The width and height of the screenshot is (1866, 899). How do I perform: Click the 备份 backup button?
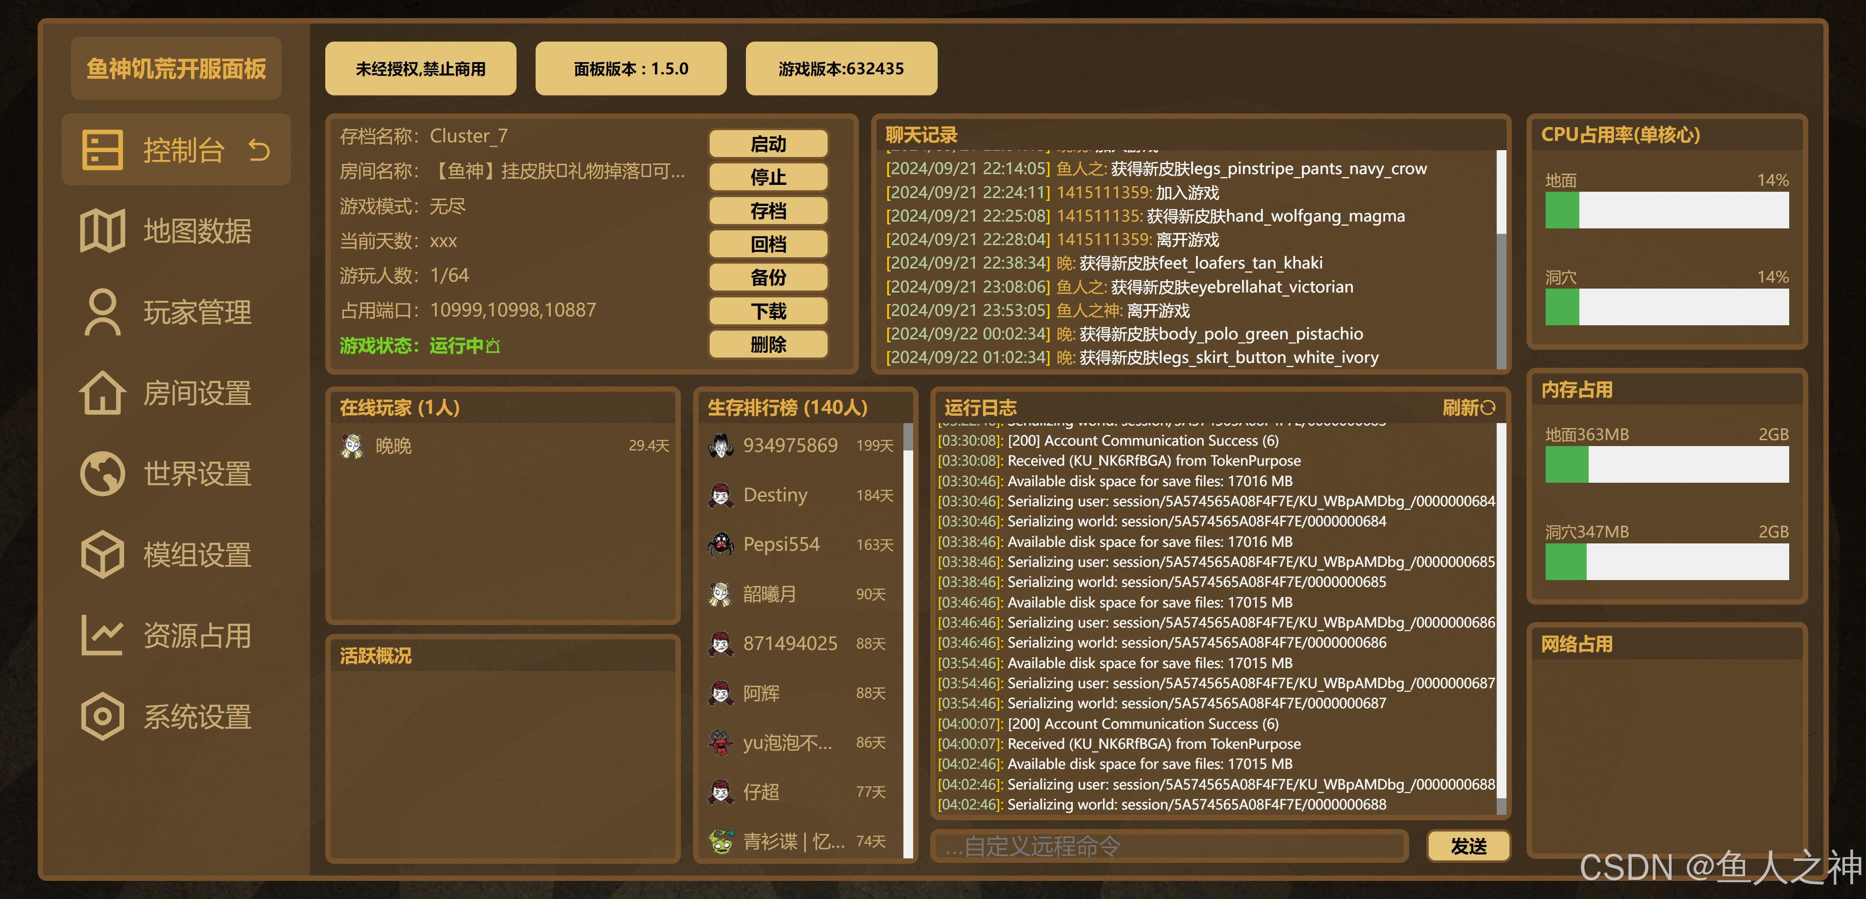(768, 277)
